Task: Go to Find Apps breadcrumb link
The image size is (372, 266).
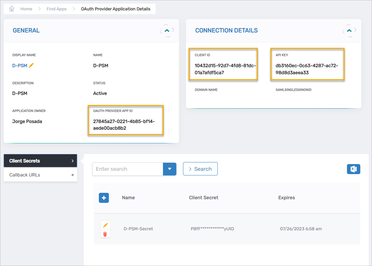Action: coord(56,9)
